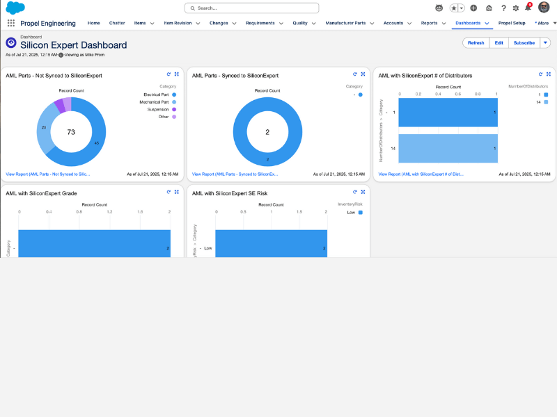This screenshot has width=557, height=417.
Task: Expand the SiliconExpert SE Risk widget
Action: (363, 192)
